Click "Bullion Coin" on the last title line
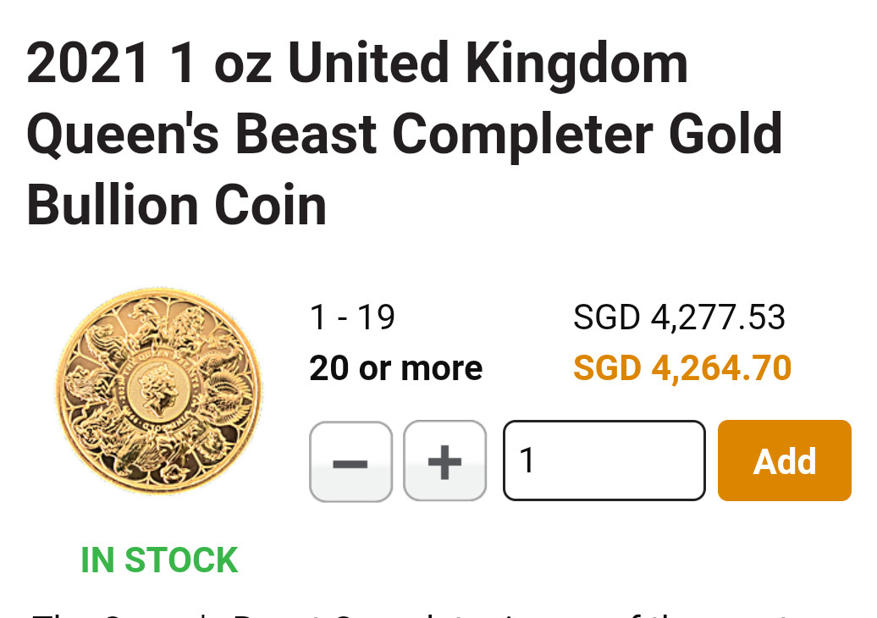 (x=176, y=206)
